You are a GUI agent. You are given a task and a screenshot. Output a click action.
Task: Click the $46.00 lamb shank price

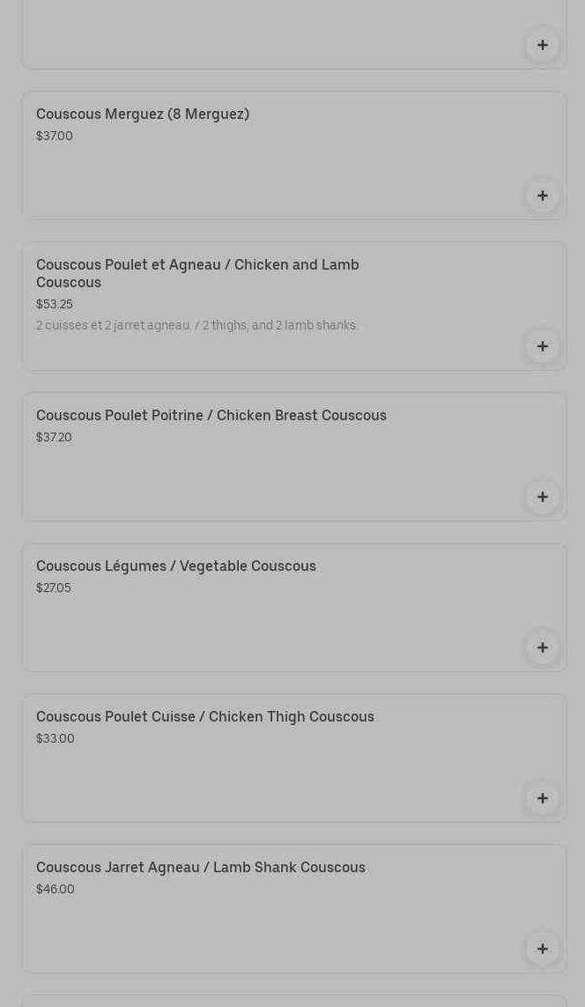[56, 890]
